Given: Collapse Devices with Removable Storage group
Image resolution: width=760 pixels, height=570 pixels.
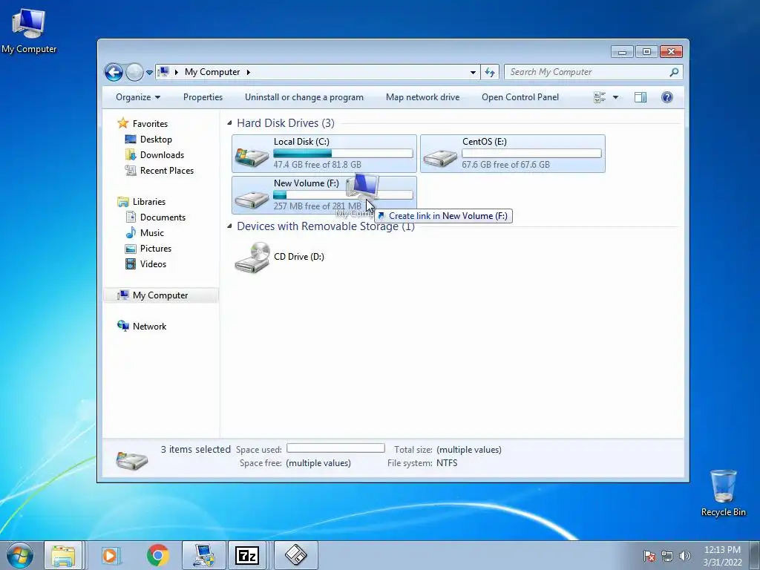Looking at the screenshot, I should click(x=230, y=226).
